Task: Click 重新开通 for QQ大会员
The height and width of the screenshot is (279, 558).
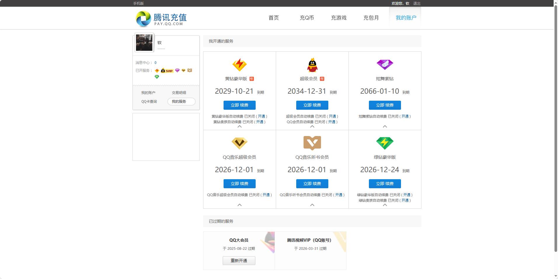Action: pos(239,260)
